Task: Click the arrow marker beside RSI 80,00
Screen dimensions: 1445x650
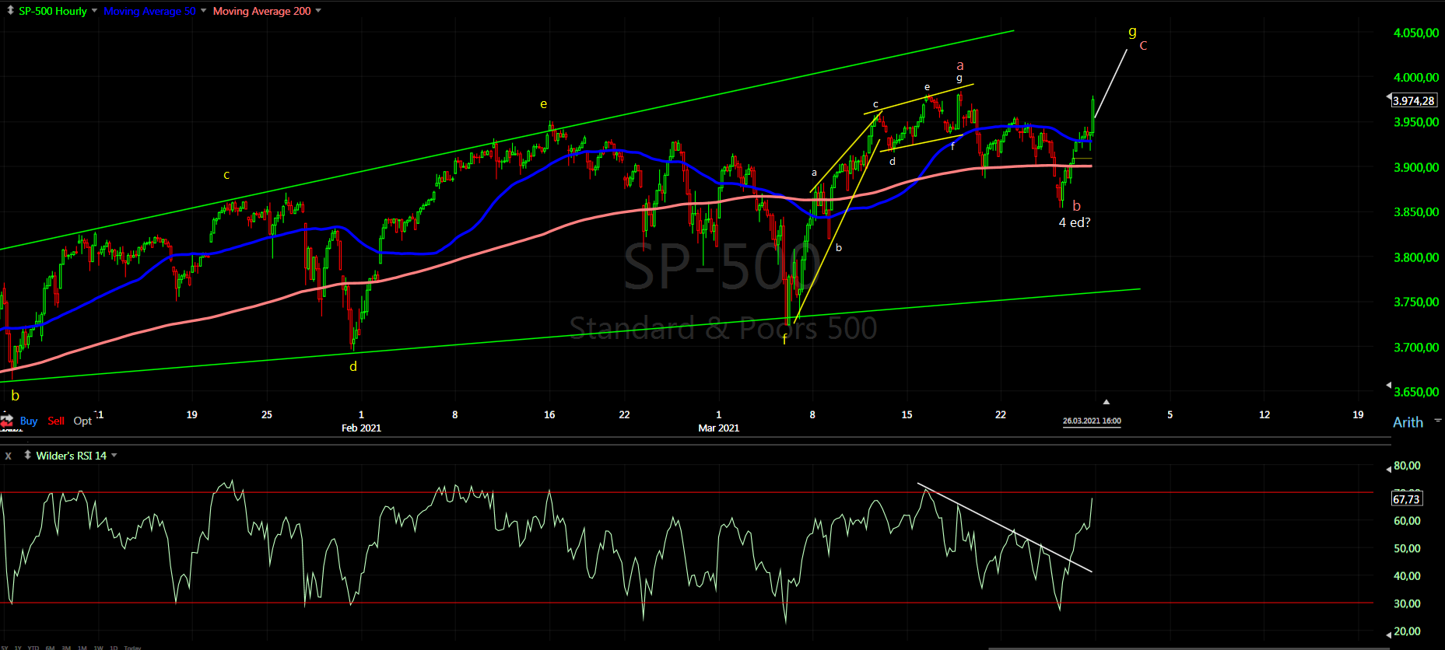Action: point(1389,469)
